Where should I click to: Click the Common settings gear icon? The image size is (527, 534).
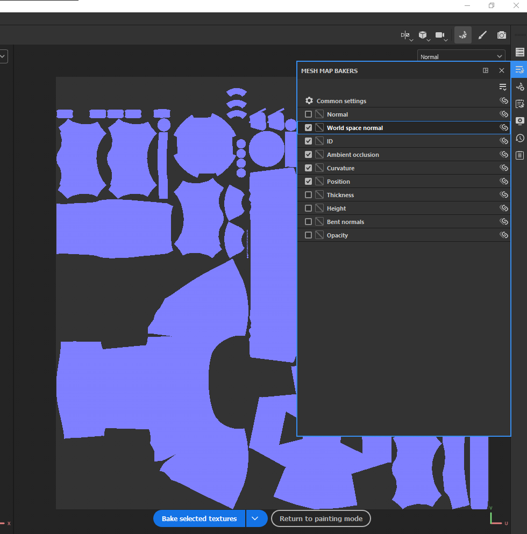tap(309, 101)
